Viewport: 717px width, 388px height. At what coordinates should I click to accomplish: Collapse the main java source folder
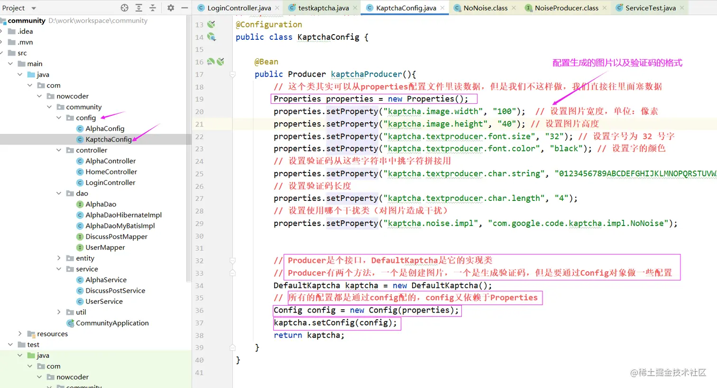(20, 74)
